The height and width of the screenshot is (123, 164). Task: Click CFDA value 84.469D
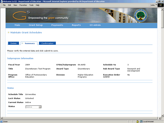point(81,65)
